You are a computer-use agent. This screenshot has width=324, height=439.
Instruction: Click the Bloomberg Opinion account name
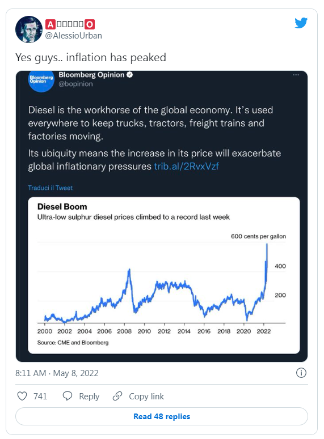(91, 75)
